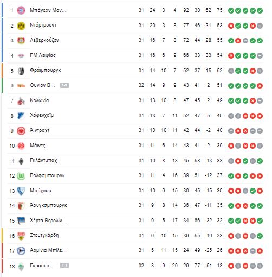This screenshot has height=277, width=272.
Task: Click Freiburg's first grey draw indicator
Action: tap(231, 71)
